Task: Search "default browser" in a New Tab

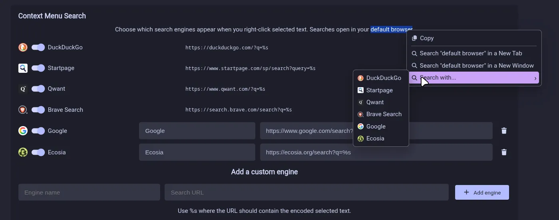Action: tap(474, 53)
